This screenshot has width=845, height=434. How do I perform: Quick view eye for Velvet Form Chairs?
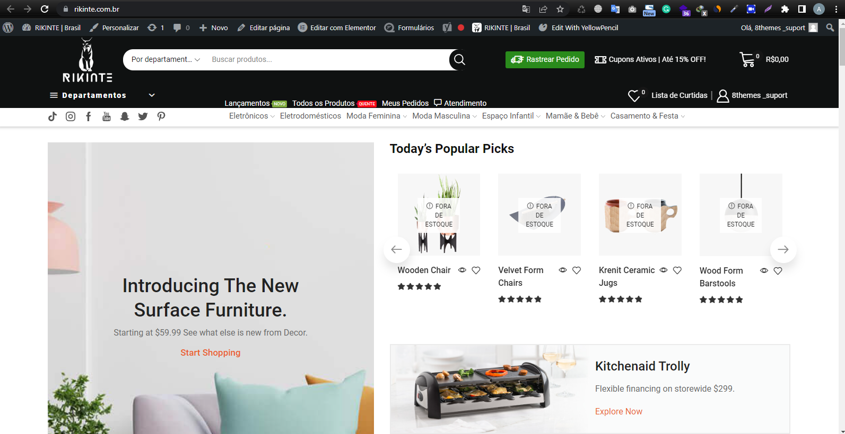click(563, 270)
